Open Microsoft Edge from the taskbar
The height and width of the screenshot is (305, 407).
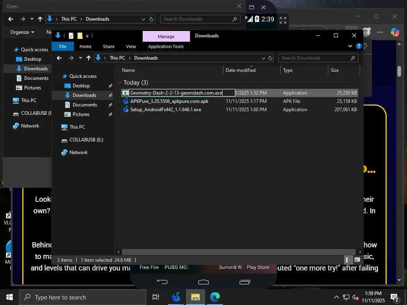point(215,297)
